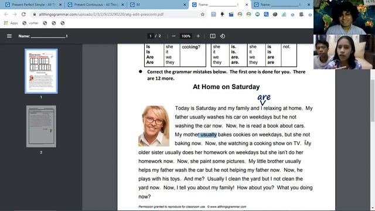Click the 100% zoom level field

(x=186, y=36)
